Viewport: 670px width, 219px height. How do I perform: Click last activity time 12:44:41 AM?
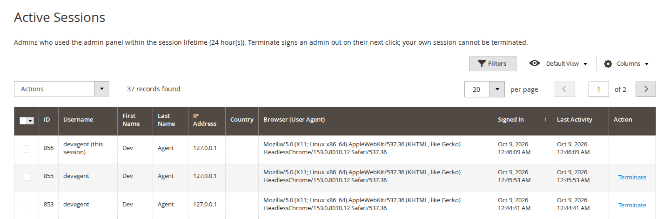coord(573,208)
